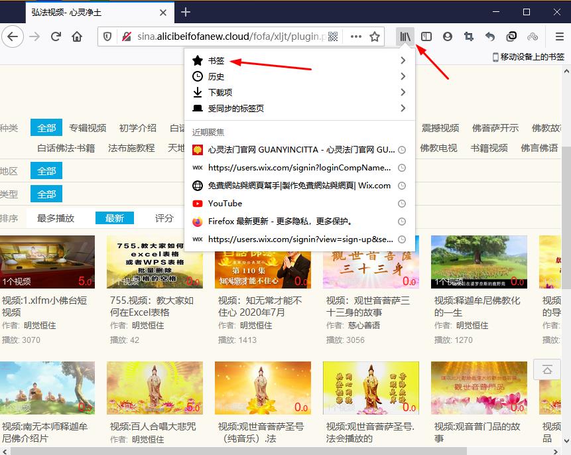Open the 免費網站與網頁幫手 Wix.com highlight
The width and height of the screenshot is (571, 455).
pos(299,186)
